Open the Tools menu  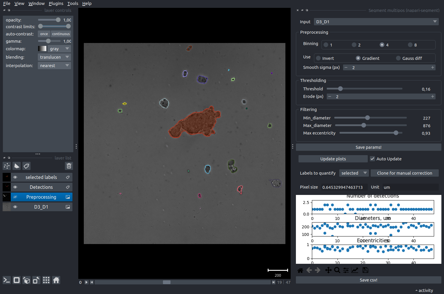point(73,3)
